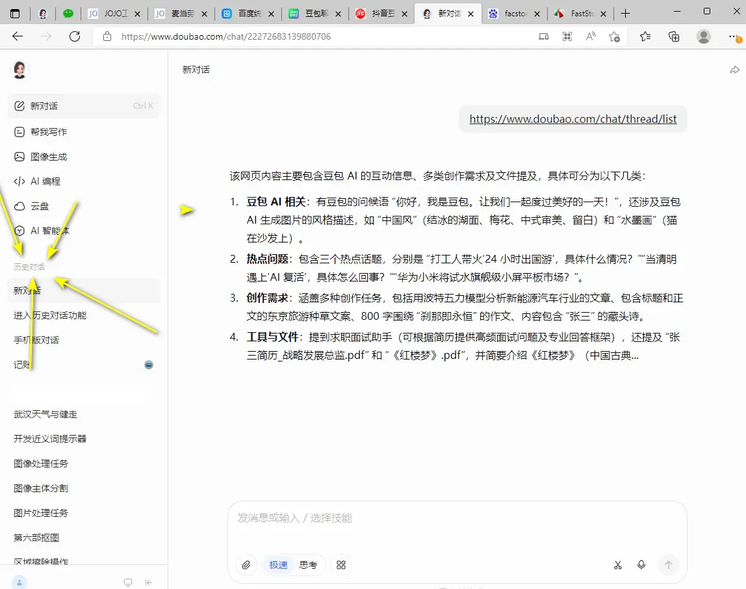Open history chat 开发近义词提示器
The width and height of the screenshot is (746, 589).
(84, 439)
